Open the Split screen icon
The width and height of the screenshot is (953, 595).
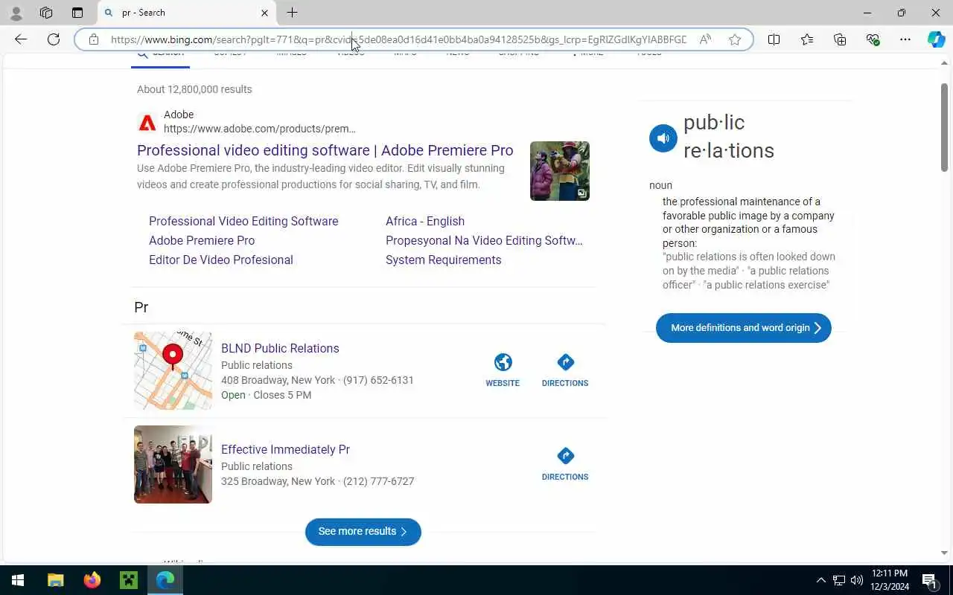[774, 39]
